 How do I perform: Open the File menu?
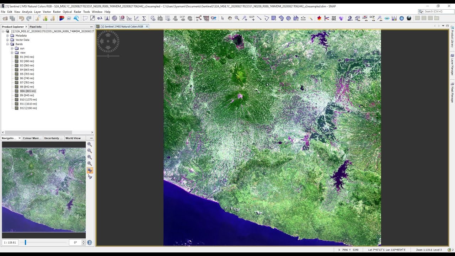3,12
